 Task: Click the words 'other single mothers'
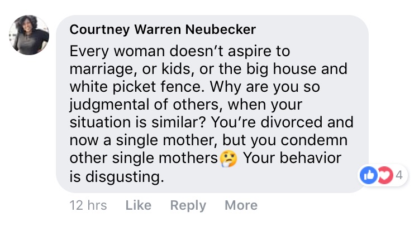coord(144,159)
